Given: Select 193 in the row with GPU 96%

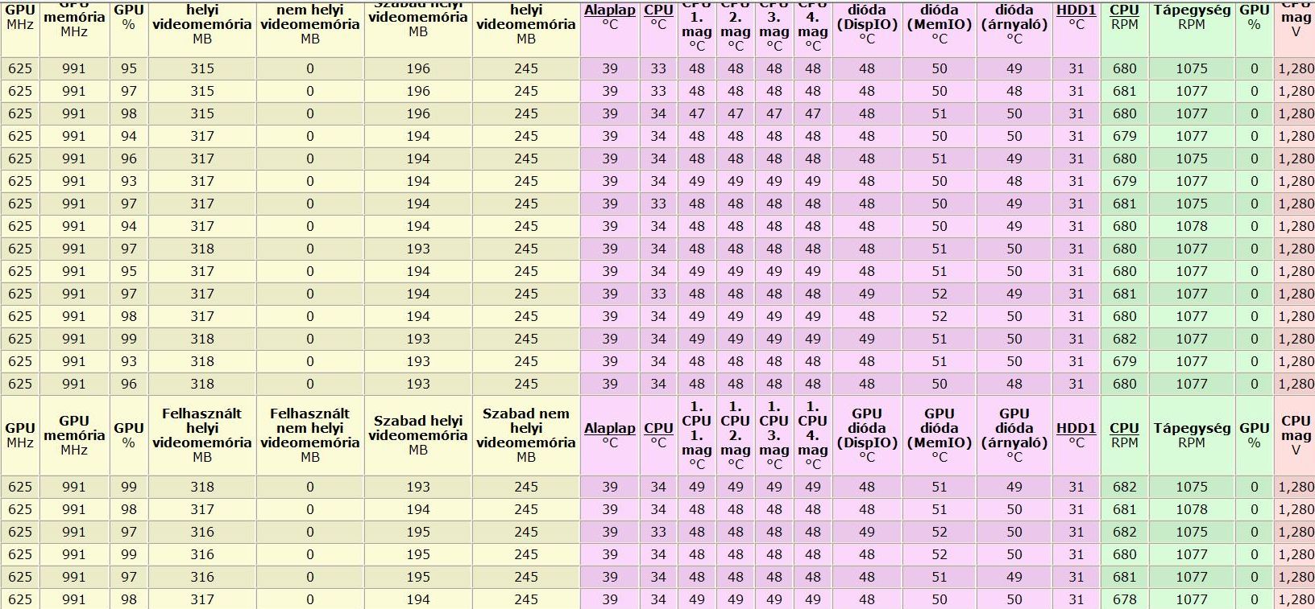Looking at the screenshot, I should pyautogui.click(x=418, y=384).
